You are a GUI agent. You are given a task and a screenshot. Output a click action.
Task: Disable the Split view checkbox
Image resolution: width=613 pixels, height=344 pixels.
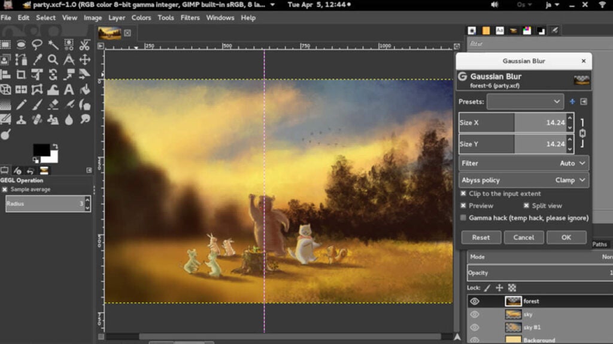coord(527,205)
